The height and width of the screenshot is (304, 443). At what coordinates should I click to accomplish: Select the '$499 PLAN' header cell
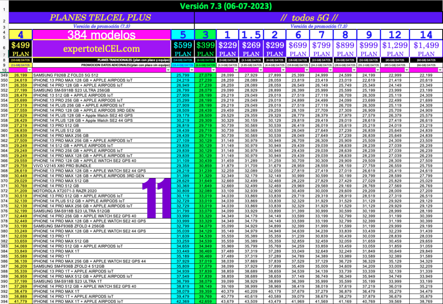point(21,49)
